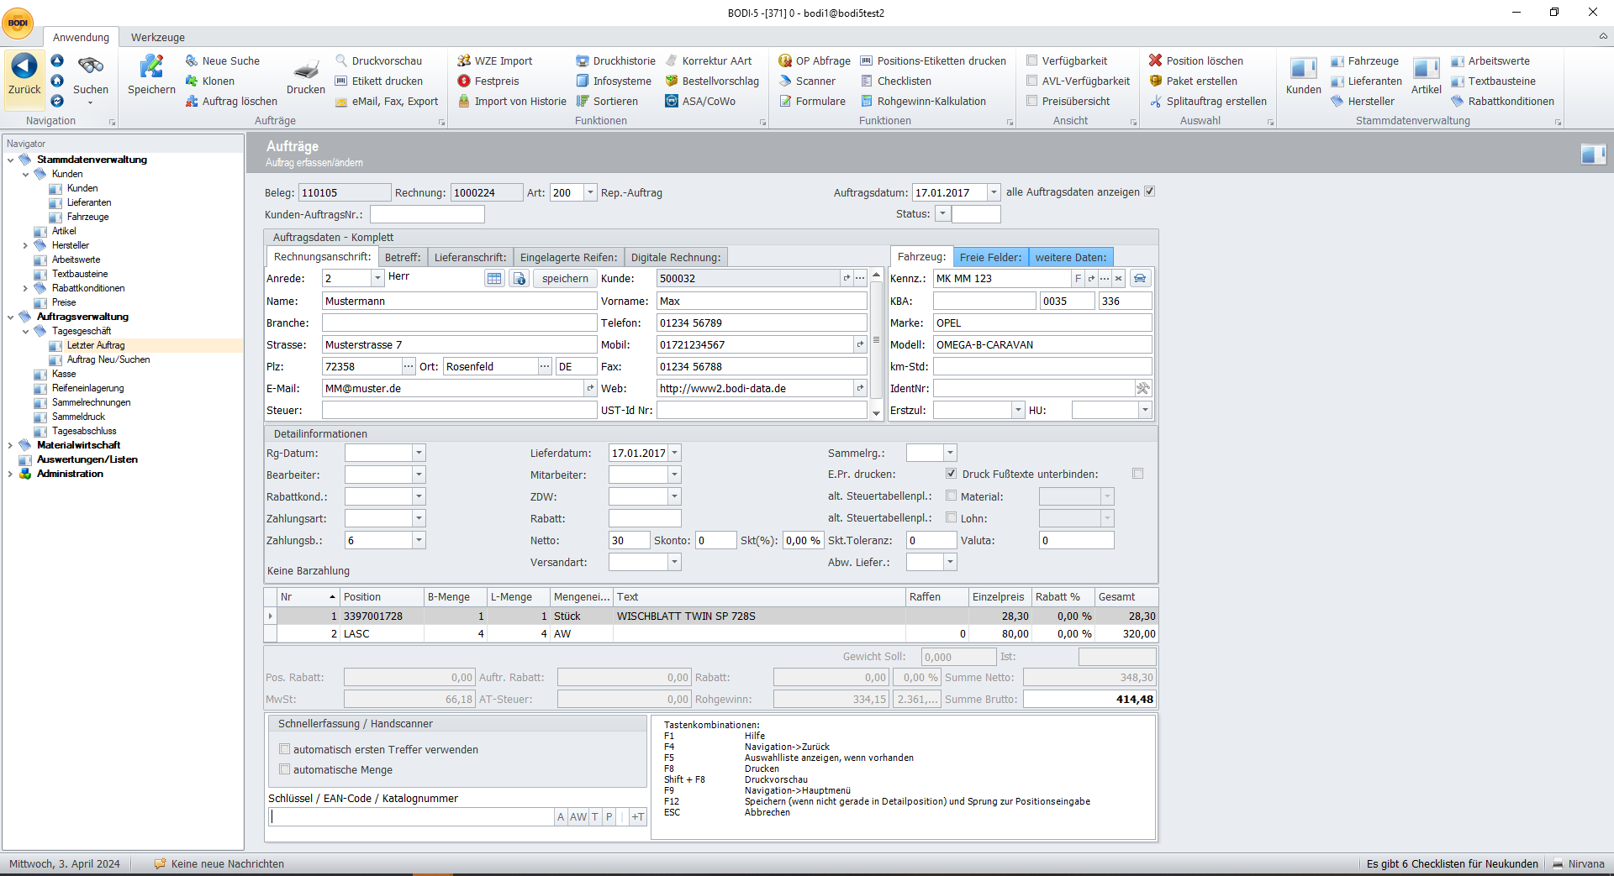
Task: Open the Zahlungsart dropdown
Action: point(419,519)
